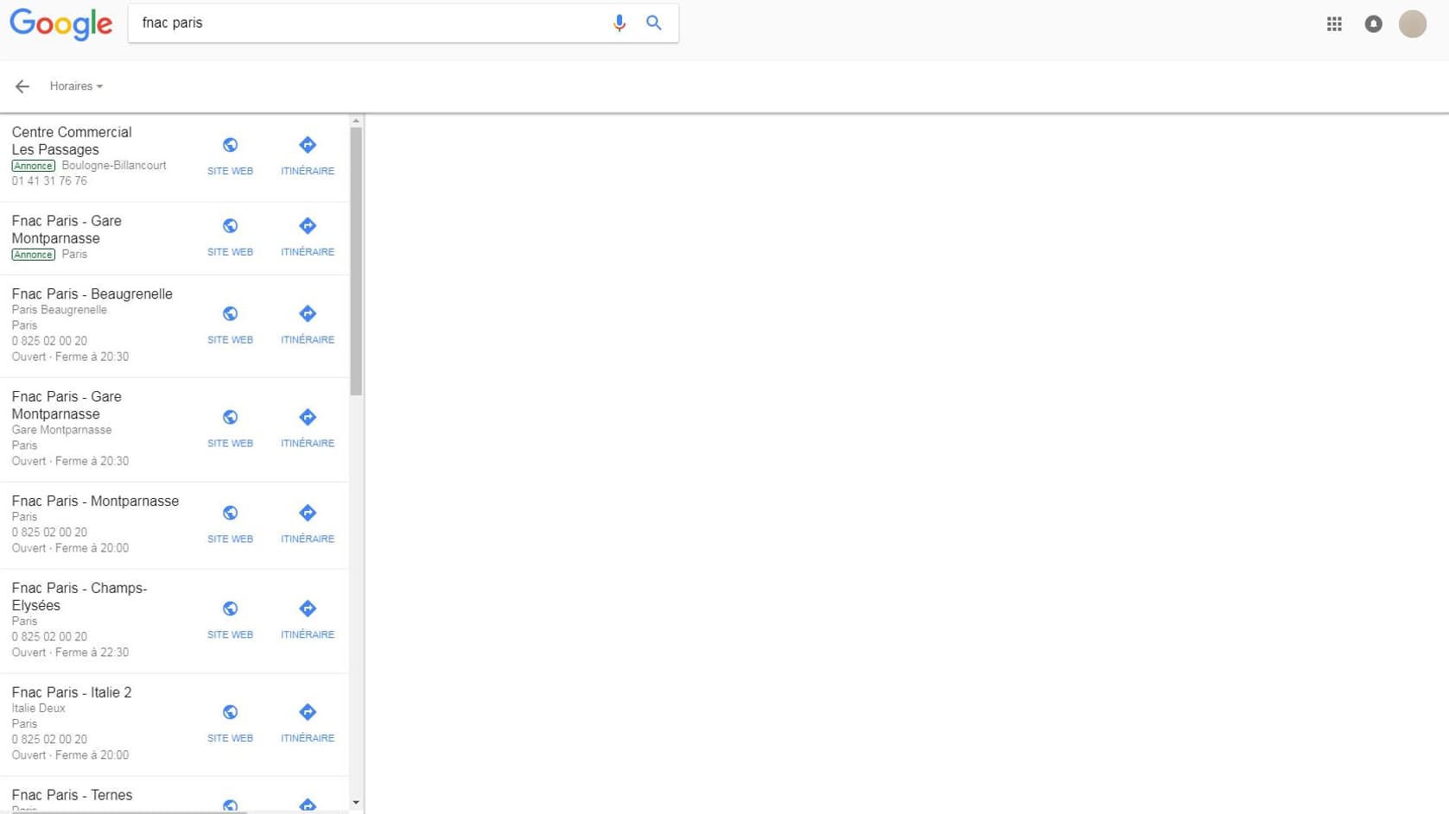The height and width of the screenshot is (814, 1449).
Task: Select the Fnac Paris - Ternes listing title
Action: 72,795
